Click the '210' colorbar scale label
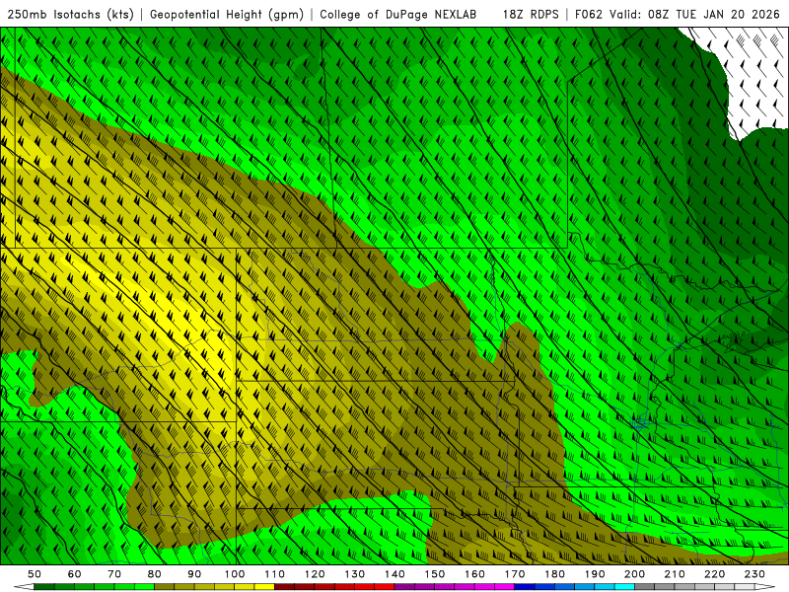 [676, 574]
